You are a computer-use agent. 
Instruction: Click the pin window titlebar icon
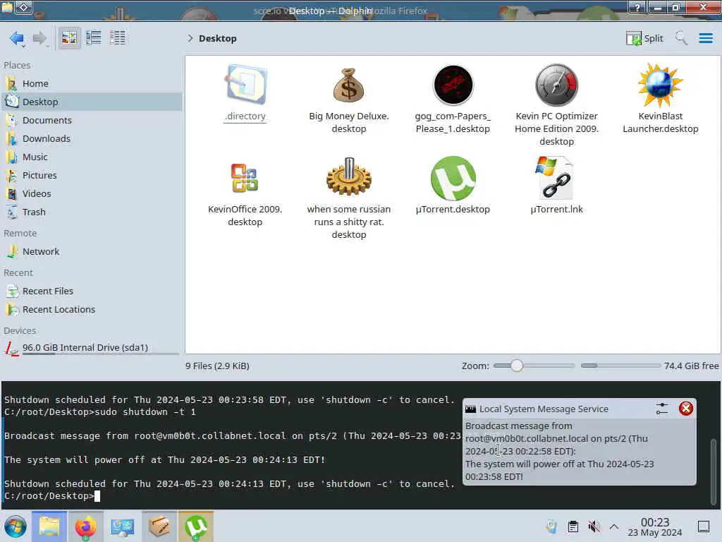click(24, 7)
